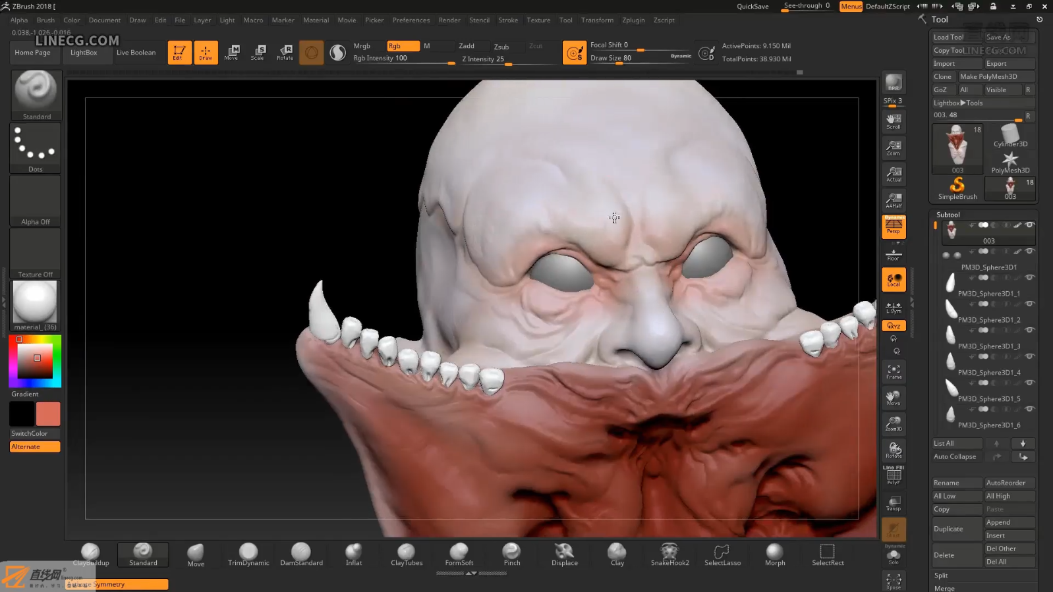Select the ClayBuildup brush

coord(90,554)
